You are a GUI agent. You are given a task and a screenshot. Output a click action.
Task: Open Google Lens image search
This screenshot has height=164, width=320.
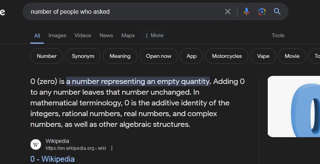262,11
